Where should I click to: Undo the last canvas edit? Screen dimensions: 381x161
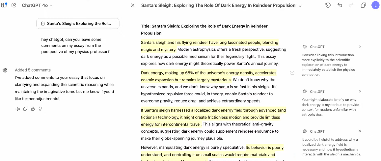pos(340,5)
